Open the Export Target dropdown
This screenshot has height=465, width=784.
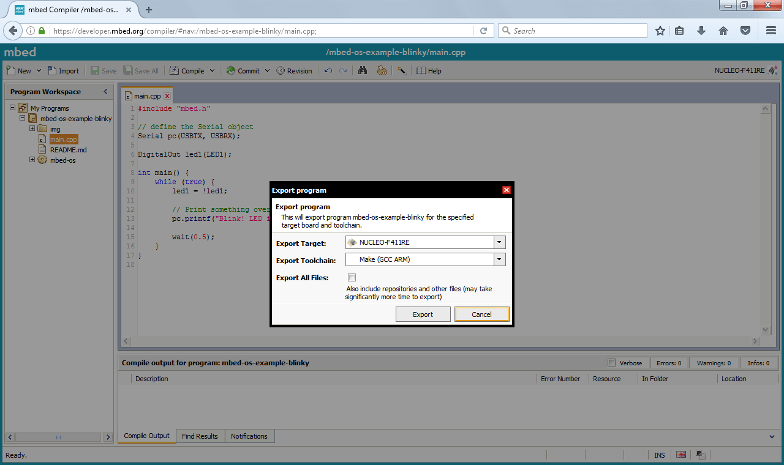point(499,242)
